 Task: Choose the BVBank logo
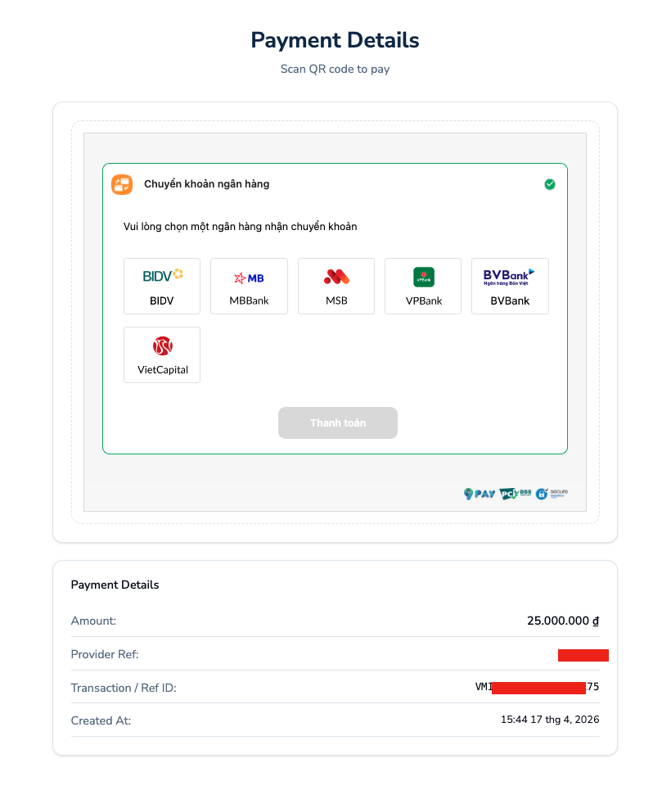pos(509,277)
